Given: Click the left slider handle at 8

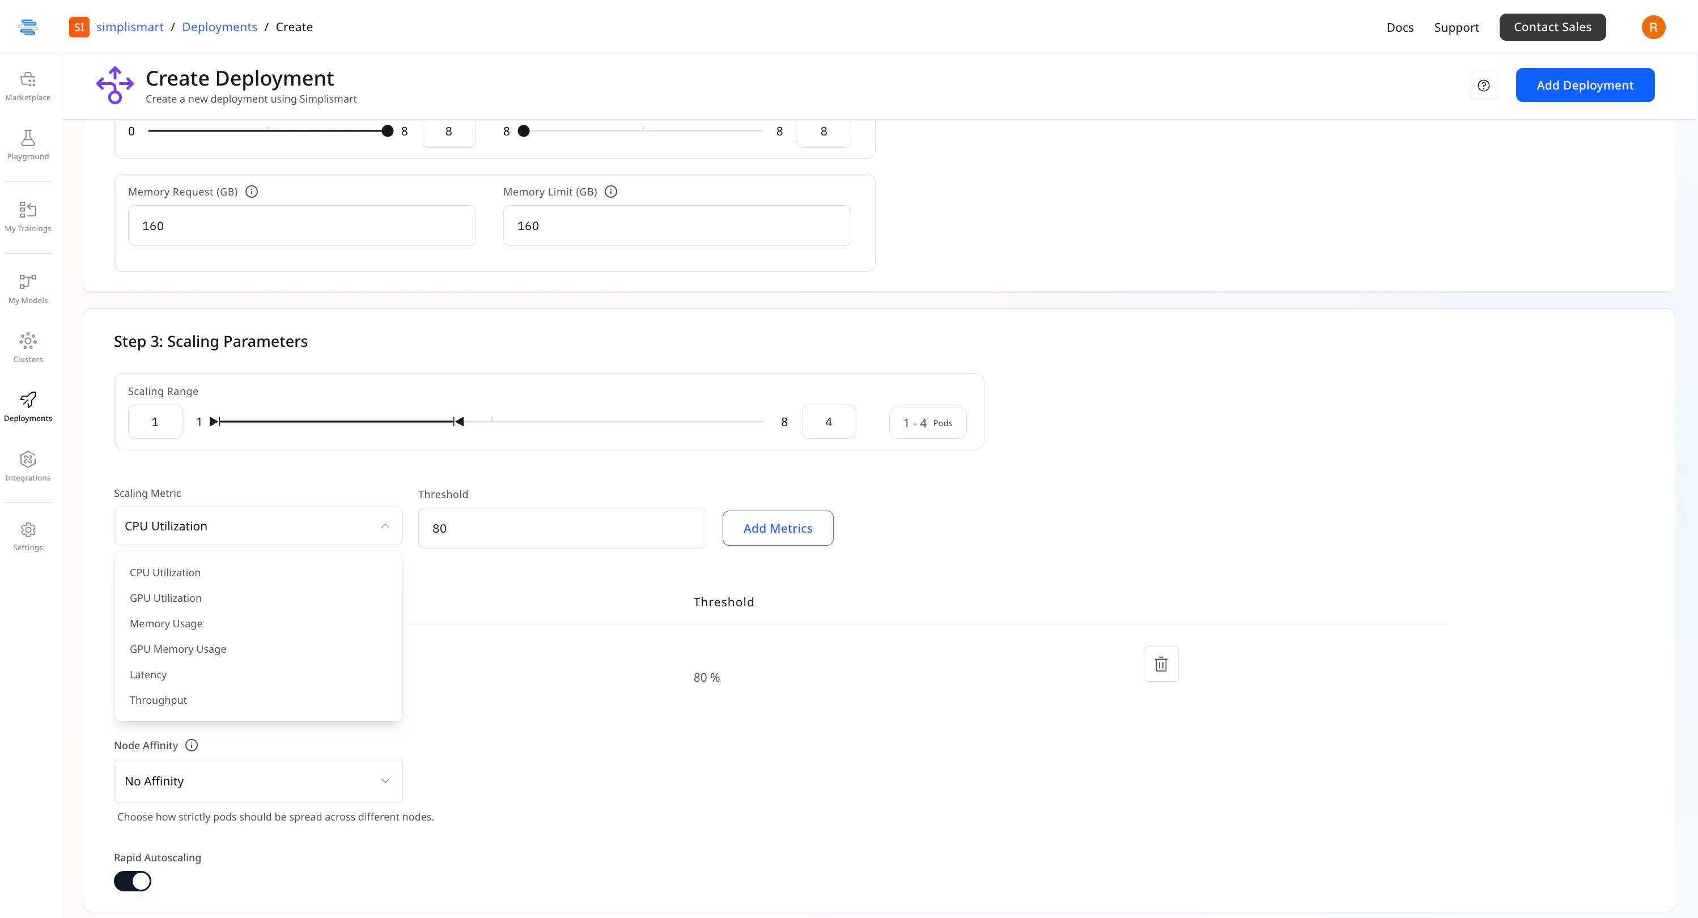Looking at the screenshot, I should point(388,131).
